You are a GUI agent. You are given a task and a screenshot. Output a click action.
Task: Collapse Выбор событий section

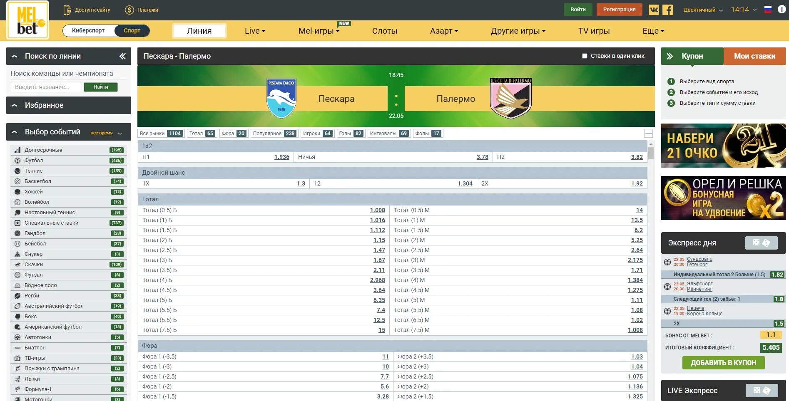point(15,132)
